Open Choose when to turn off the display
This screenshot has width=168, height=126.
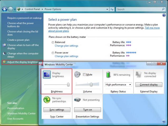click(x=23, y=46)
